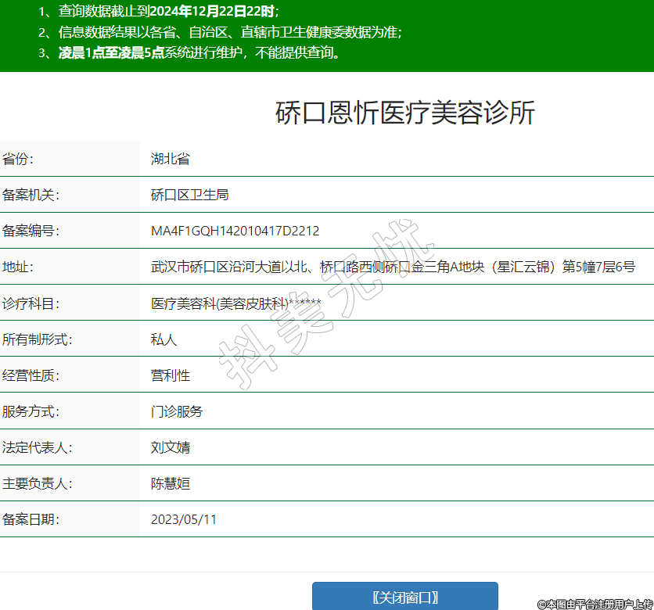Click the 【关闭窗口】 button
Image resolution: width=654 pixels, height=610 pixels.
coord(404,597)
